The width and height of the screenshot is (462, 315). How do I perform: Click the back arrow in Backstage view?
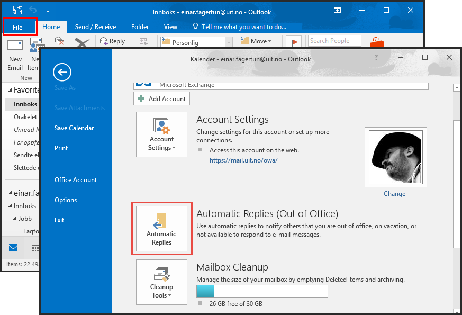click(x=62, y=73)
